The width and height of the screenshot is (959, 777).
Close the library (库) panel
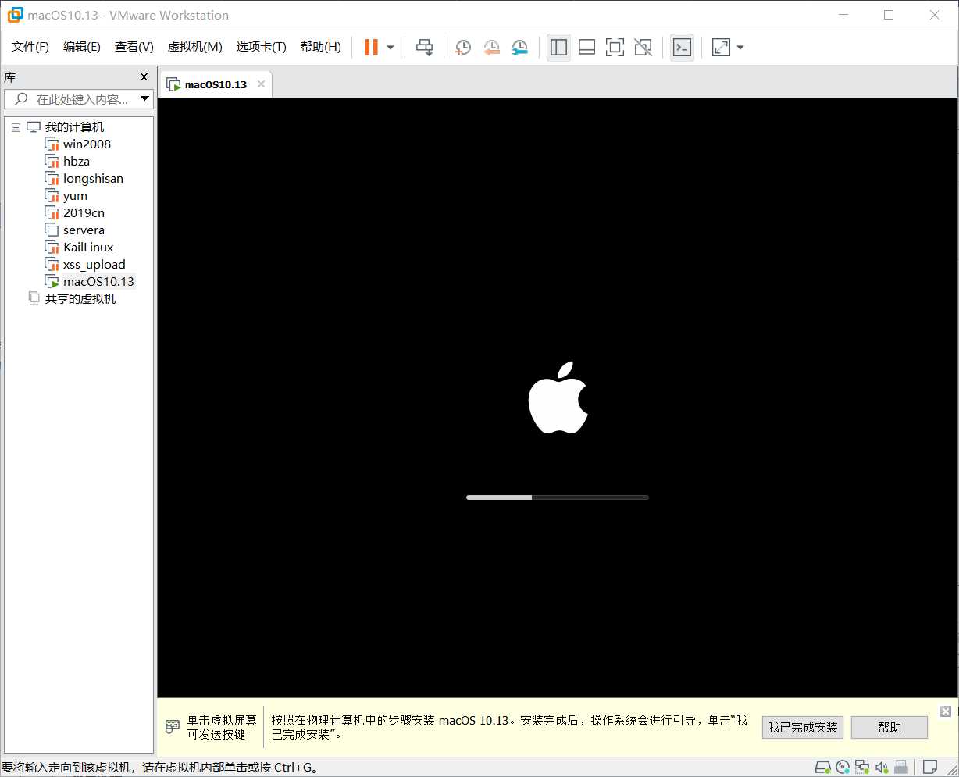144,77
